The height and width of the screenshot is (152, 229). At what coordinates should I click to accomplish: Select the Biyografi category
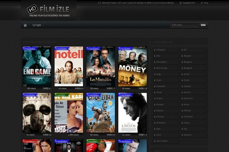click(194, 68)
